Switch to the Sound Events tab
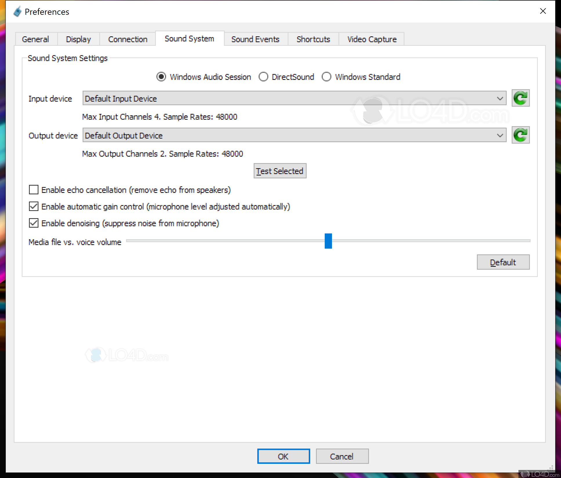 pyautogui.click(x=255, y=39)
